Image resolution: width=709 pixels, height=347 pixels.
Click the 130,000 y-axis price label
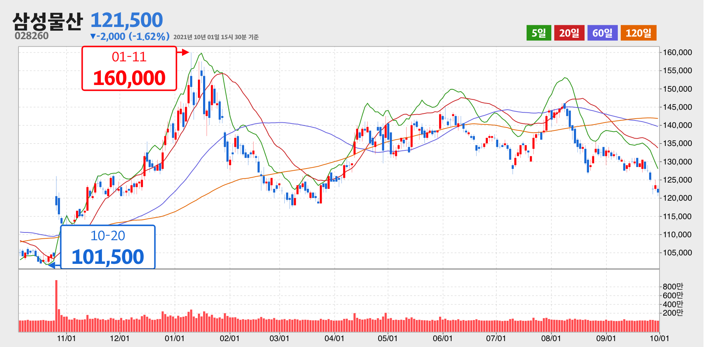(677, 162)
